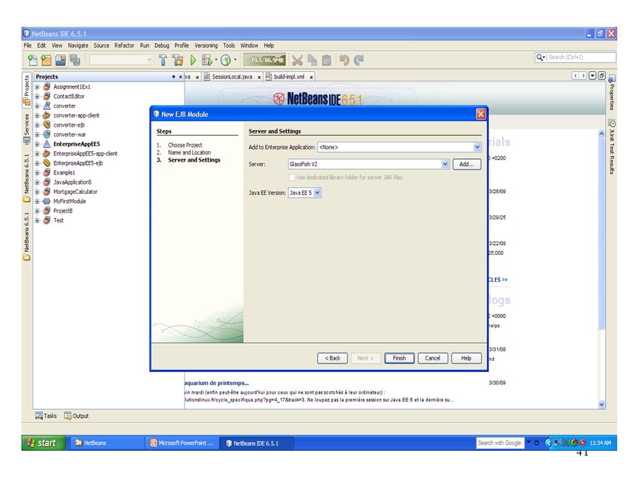Open the Versioning menu
Image resolution: width=644 pixels, height=483 pixels.
(x=206, y=46)
